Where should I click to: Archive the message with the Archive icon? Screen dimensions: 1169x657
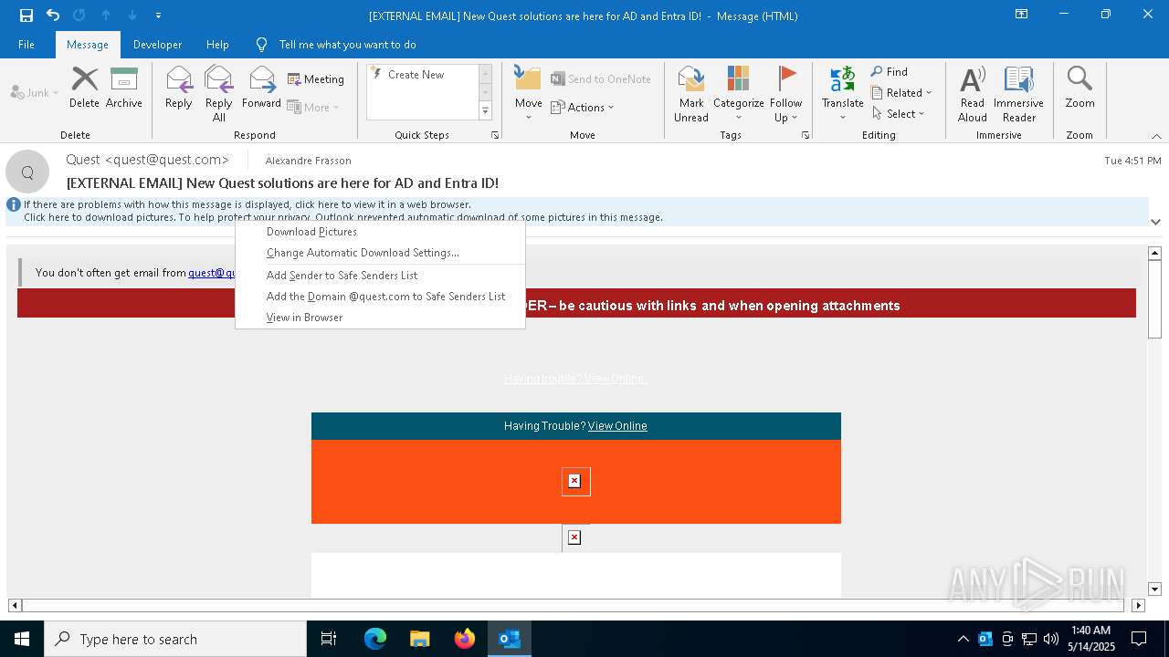[124, 88]
